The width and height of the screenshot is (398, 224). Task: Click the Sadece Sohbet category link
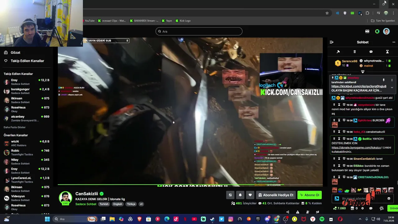click(x=86, y=204)
